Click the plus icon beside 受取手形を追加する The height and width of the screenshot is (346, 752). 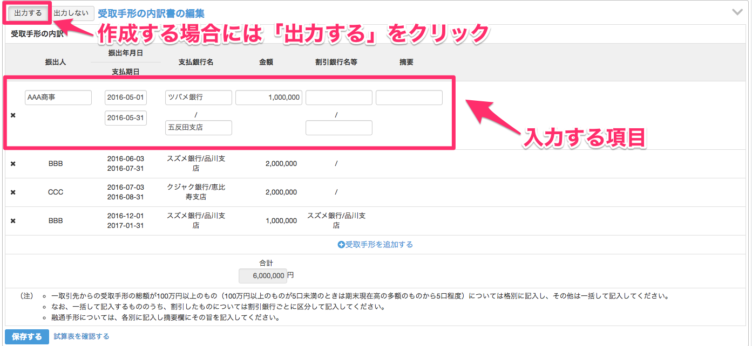pyautogui.click(x=341, y=245)
